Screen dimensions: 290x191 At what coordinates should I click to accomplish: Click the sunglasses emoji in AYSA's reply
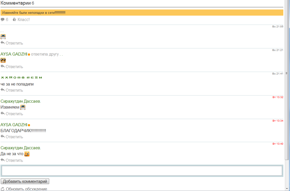(3, 60)
